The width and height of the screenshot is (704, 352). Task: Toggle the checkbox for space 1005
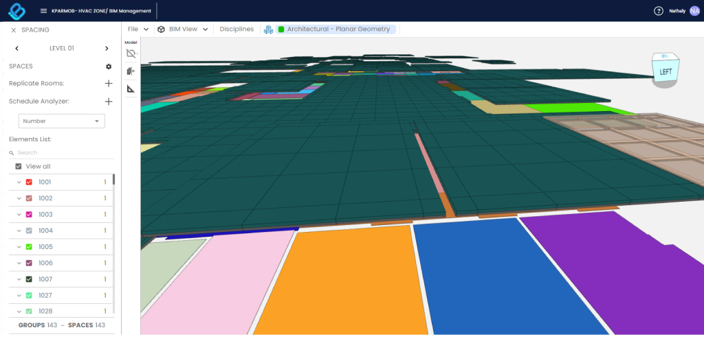coord(29,247)
